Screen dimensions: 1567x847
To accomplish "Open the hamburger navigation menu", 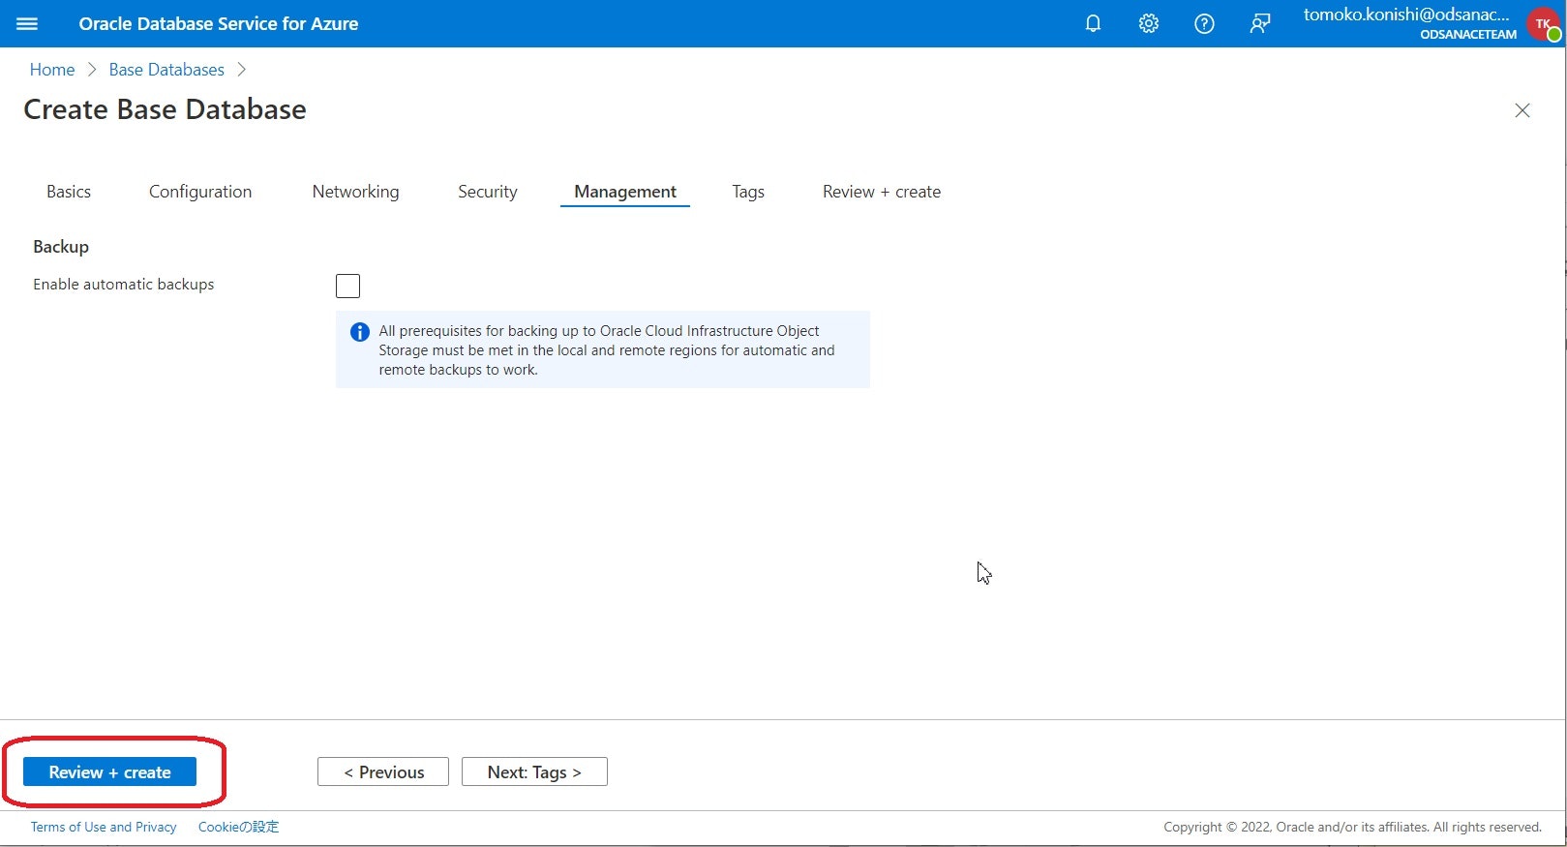I will (x=27, y=23).
